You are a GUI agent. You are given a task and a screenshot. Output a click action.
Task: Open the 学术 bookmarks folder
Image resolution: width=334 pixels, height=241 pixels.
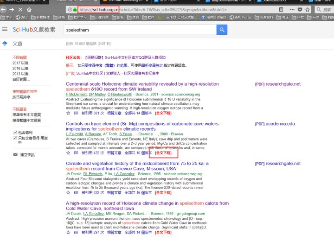click(x=6, y=17)
